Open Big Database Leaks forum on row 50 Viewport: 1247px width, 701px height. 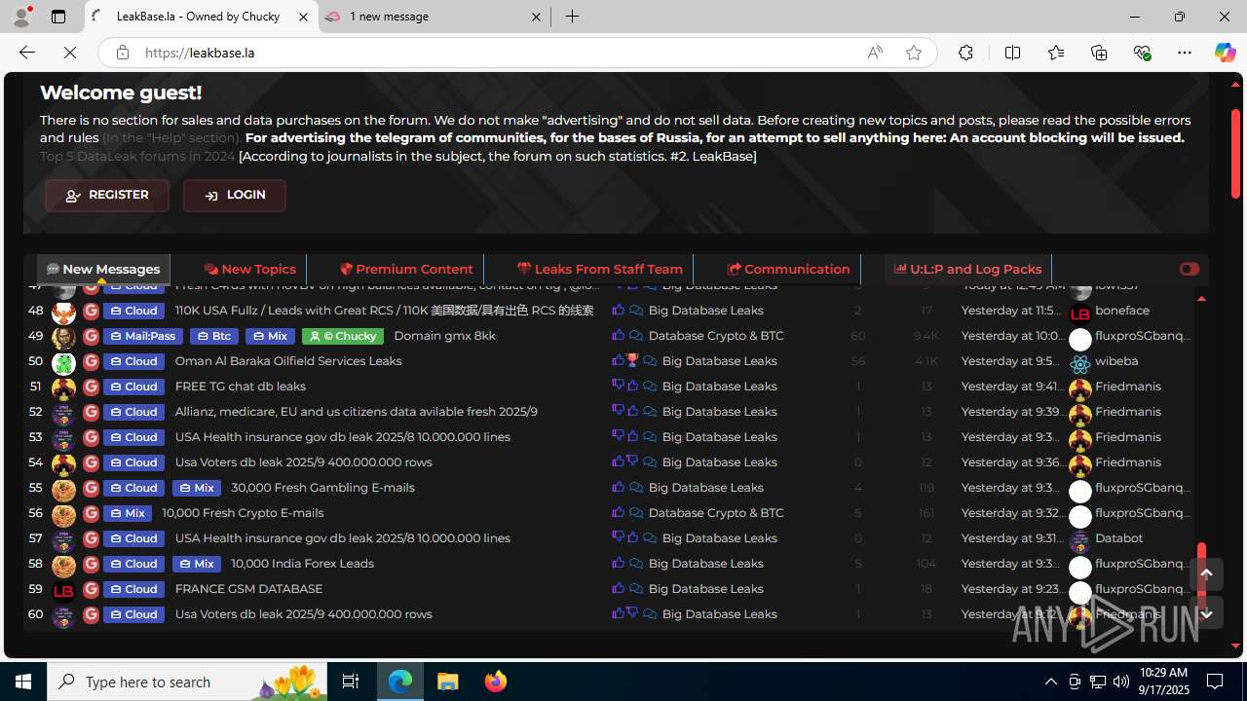tap(719, 360)
